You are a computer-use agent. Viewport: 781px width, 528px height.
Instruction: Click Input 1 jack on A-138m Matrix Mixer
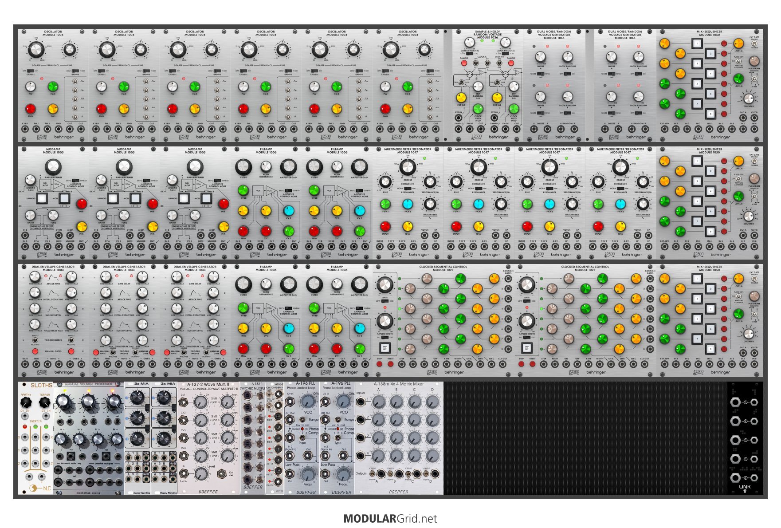pos(361,402)
